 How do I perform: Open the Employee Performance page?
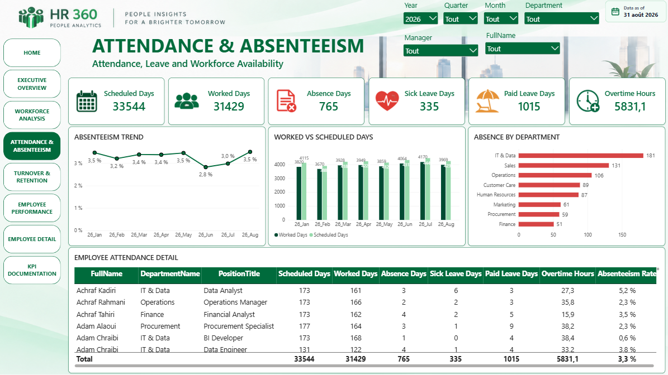(32, 208)
